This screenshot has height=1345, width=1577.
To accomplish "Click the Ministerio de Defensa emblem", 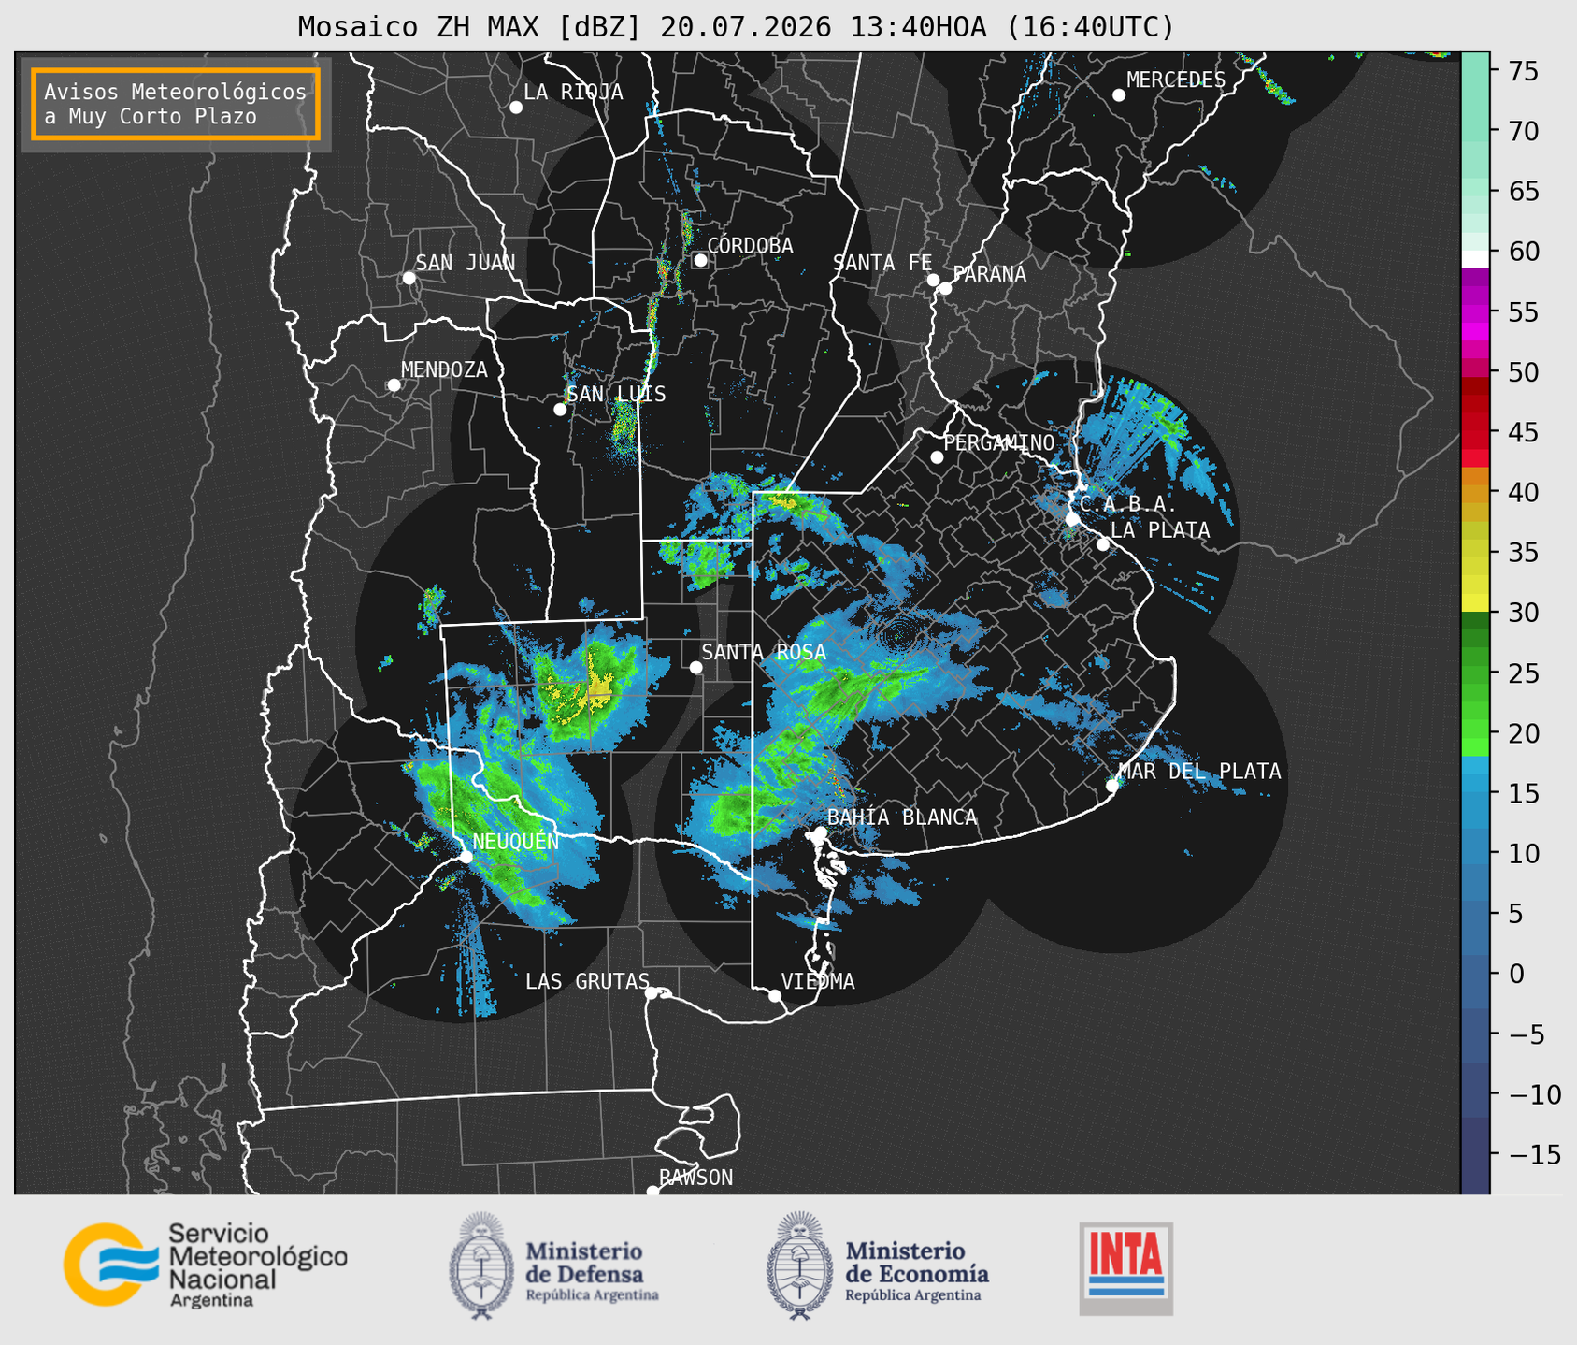I will tap(480, 1265).
